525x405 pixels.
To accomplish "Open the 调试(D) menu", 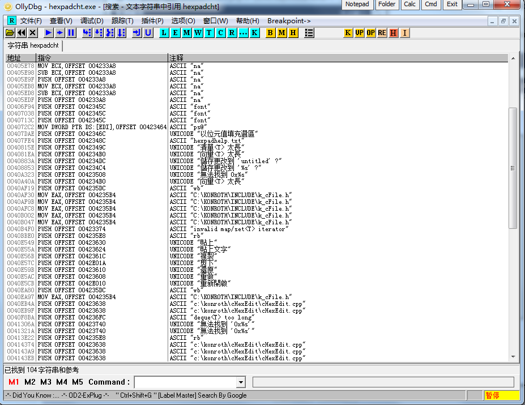I will [x=92, y=21].
